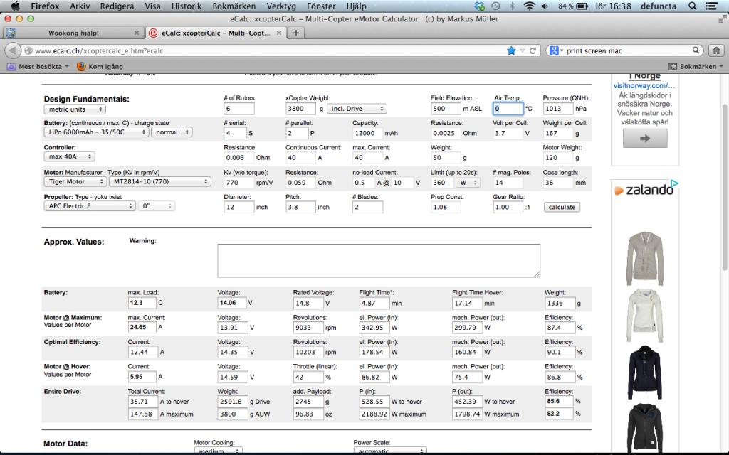
Task: Click the Flight Time Hover value field
Action: pyautogui.click(x=467, y=303)
